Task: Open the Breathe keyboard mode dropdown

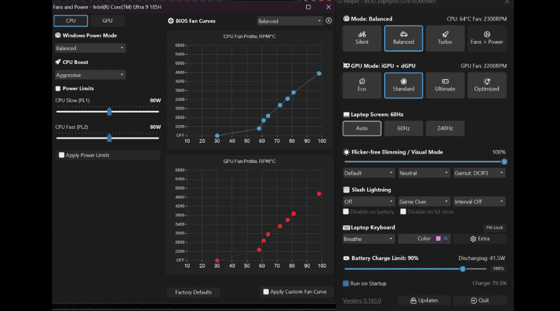Action: coord(368,239)
